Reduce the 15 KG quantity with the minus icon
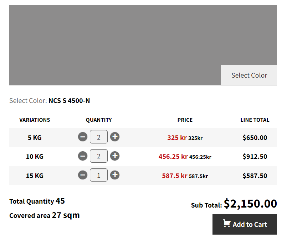The image size is (287, 246). click(x=83, y=175)
